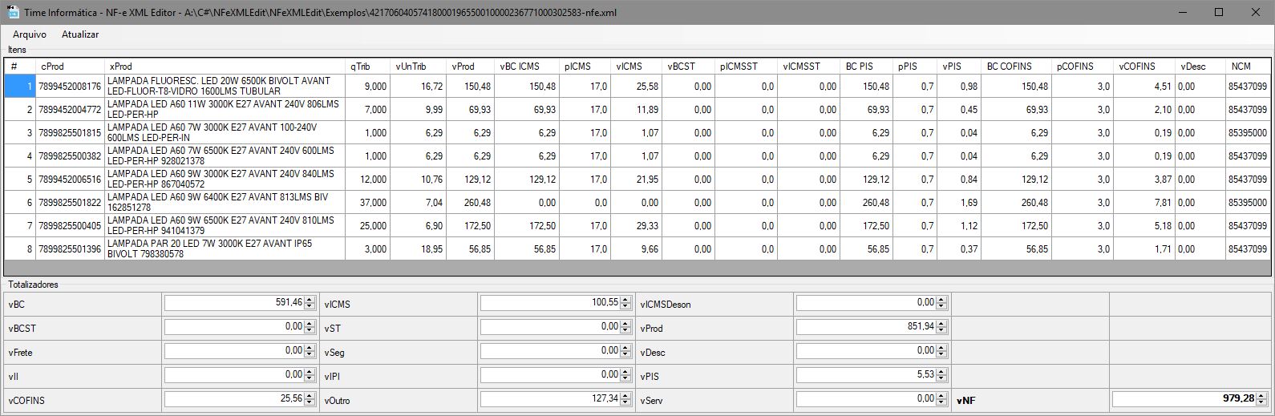Viewport: 1275px width, 416px height.
Task: Decrease the vICMS total with down arrow
Action: [x=625, y=306]
